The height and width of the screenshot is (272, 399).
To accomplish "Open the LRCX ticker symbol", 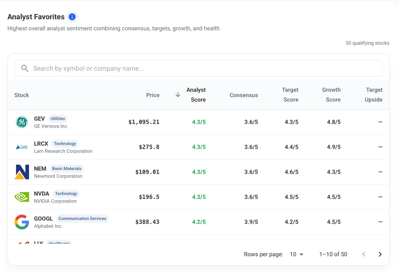I will click(x=41, y=143).
